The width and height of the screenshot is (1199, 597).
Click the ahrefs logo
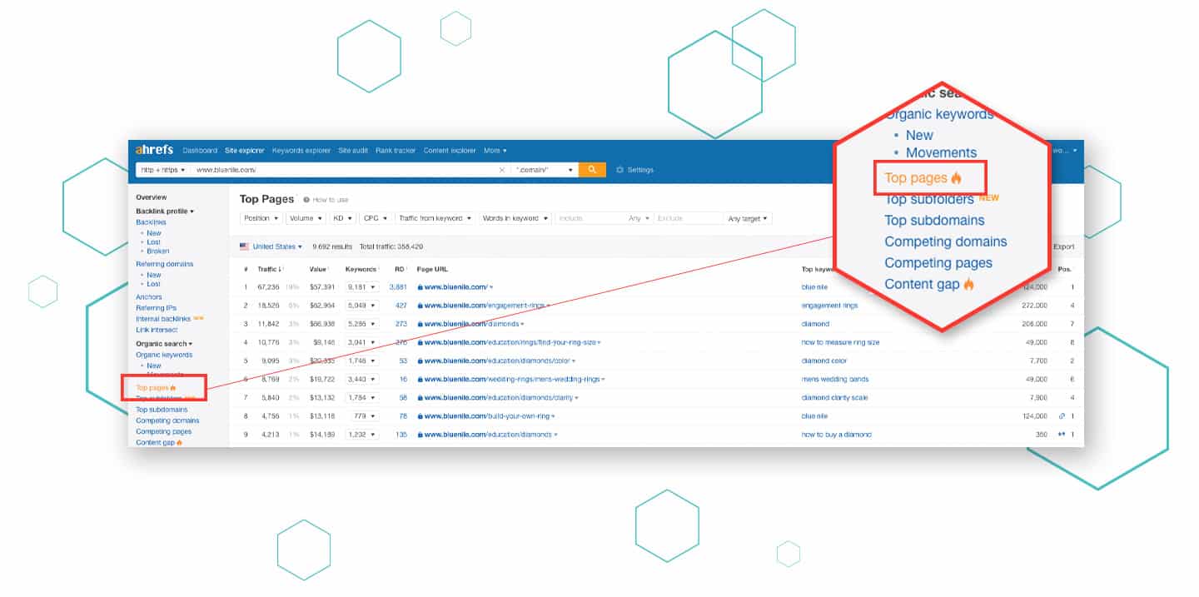[155, 150]
